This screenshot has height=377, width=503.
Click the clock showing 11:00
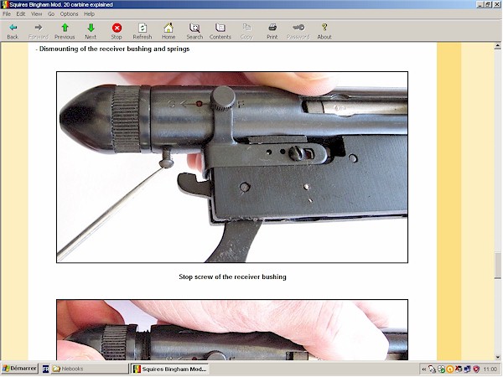point(490,369)
